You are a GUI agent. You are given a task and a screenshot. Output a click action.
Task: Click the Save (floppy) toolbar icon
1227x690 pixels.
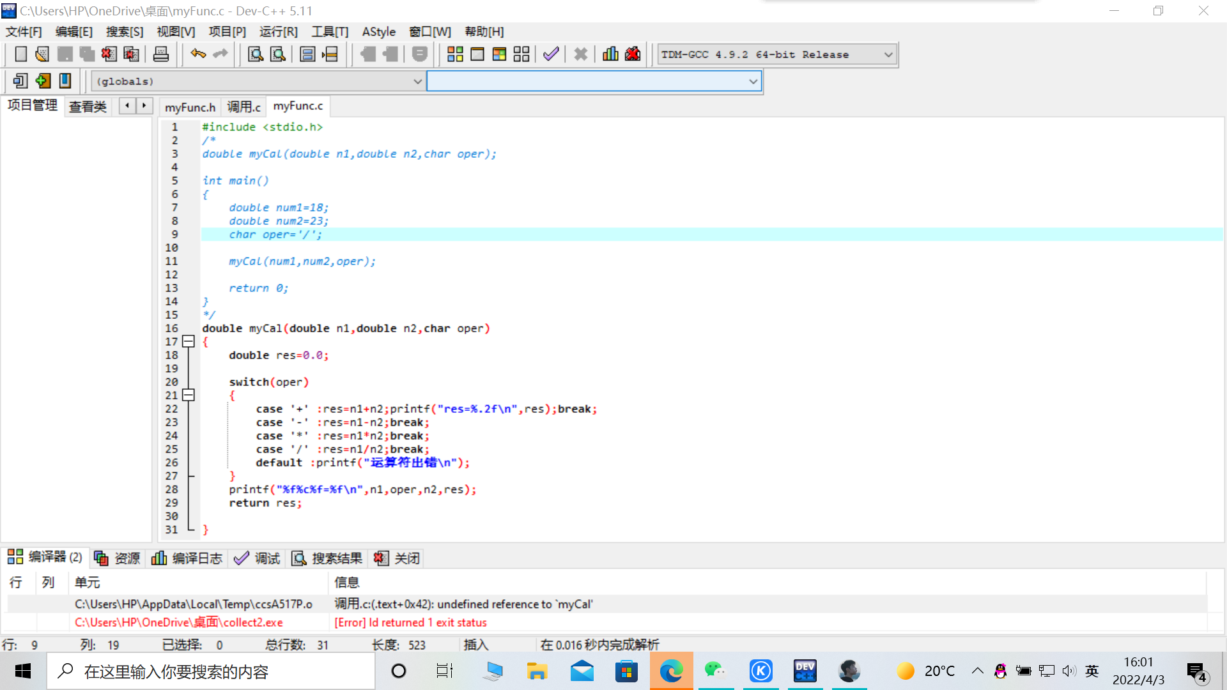(65, 54)
